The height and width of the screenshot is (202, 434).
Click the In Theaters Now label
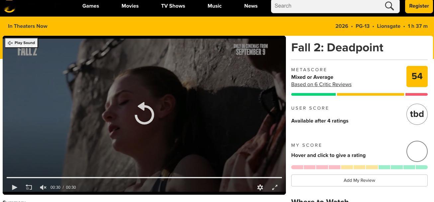point(28,26)
